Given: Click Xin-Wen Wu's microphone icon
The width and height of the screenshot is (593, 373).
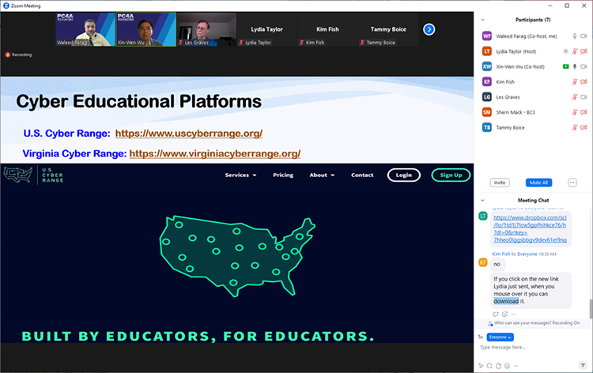Looking at the screenshot, I should [x=575, y=66].
